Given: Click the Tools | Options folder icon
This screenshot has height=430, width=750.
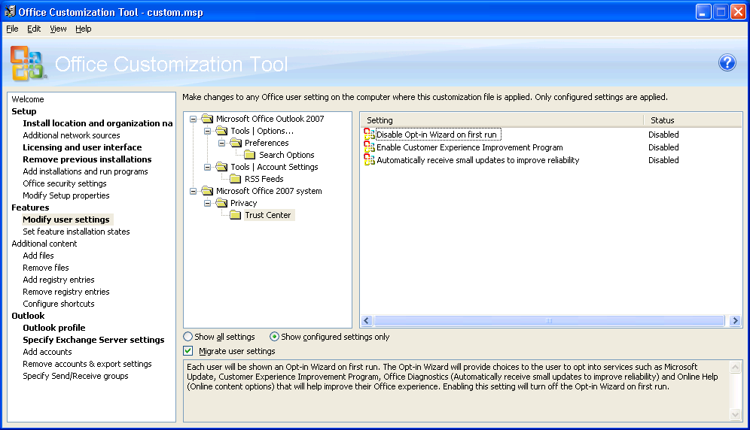Looking at the screenshot, I should [x=221, y=131].
